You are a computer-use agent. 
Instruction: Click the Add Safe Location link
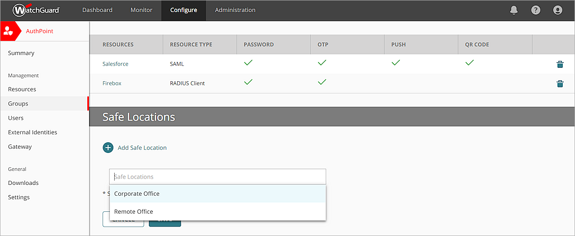[142, 148]
